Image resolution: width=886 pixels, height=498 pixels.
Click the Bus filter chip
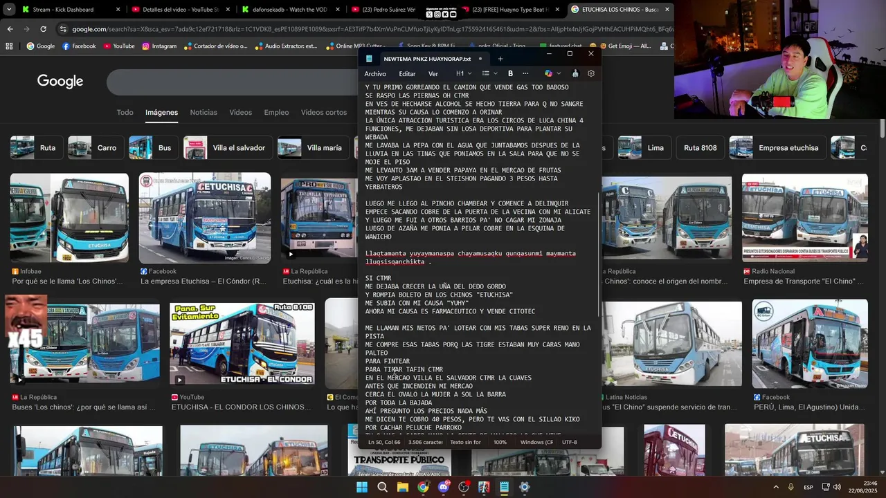[x=154, y=148]
